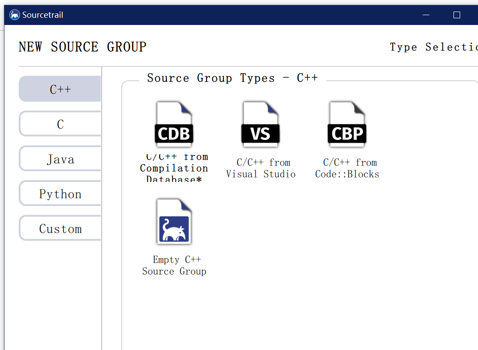Image resolution: width=478 pixels, height=350 pixels.
Task: Minimize the Sourcetrail window
Action: (x=426, y=15)
